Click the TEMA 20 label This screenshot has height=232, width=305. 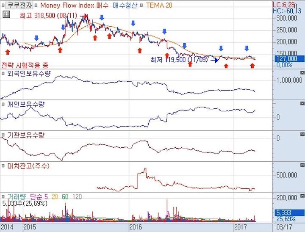(159, 5)
